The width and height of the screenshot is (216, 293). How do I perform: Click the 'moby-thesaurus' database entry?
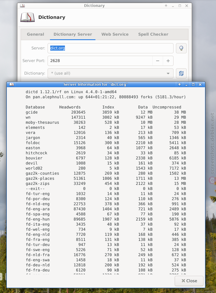(x=42, y=123)
